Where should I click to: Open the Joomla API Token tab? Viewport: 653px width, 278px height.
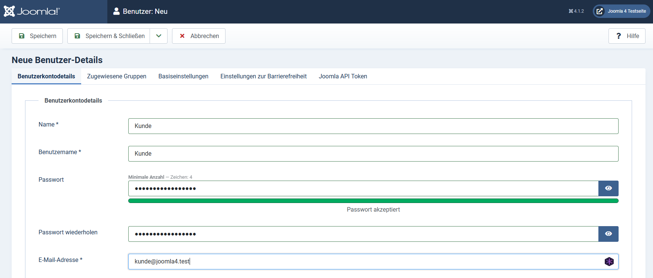pos(343,76)
